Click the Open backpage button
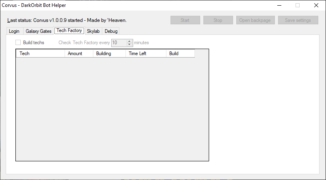326x180 pixels. tap(255, 20)
